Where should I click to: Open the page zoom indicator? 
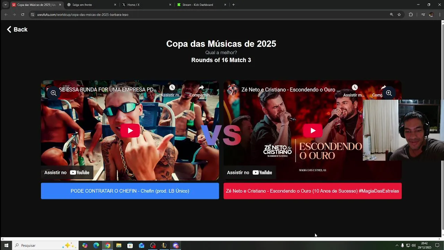[x=392, y=15]
